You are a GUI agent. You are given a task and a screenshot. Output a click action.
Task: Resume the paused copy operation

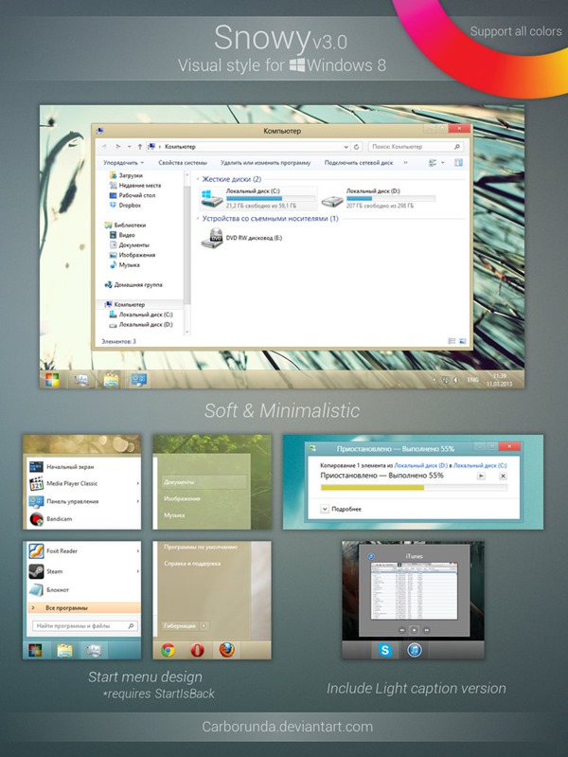[x=481, y=476]
